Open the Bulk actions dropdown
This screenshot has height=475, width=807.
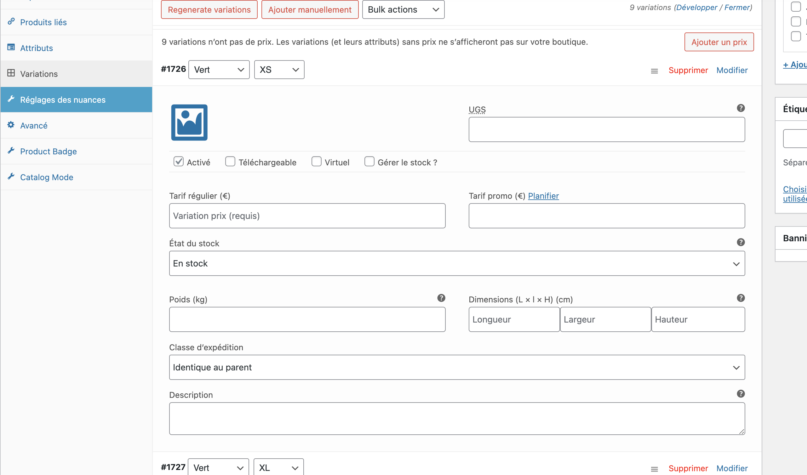[403, 10]
